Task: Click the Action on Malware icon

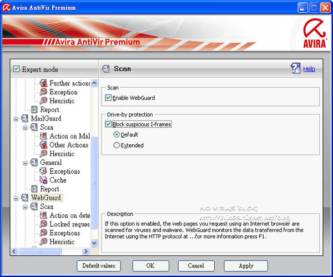Action: 43,136
